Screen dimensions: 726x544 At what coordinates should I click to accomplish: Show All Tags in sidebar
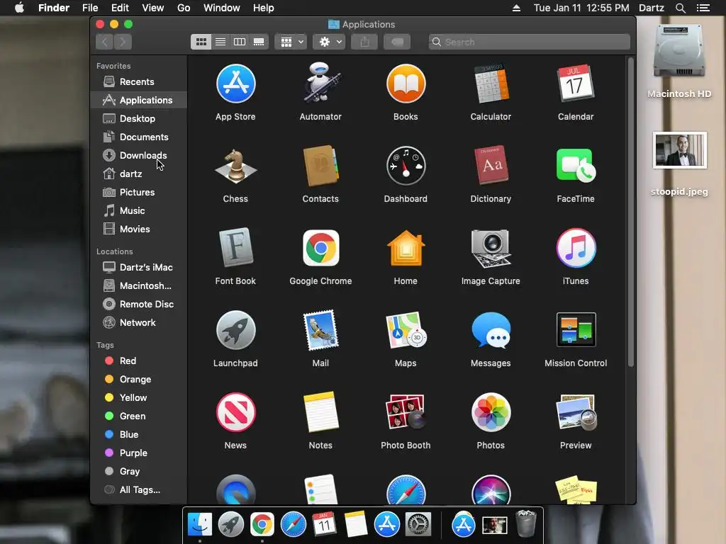139,490
